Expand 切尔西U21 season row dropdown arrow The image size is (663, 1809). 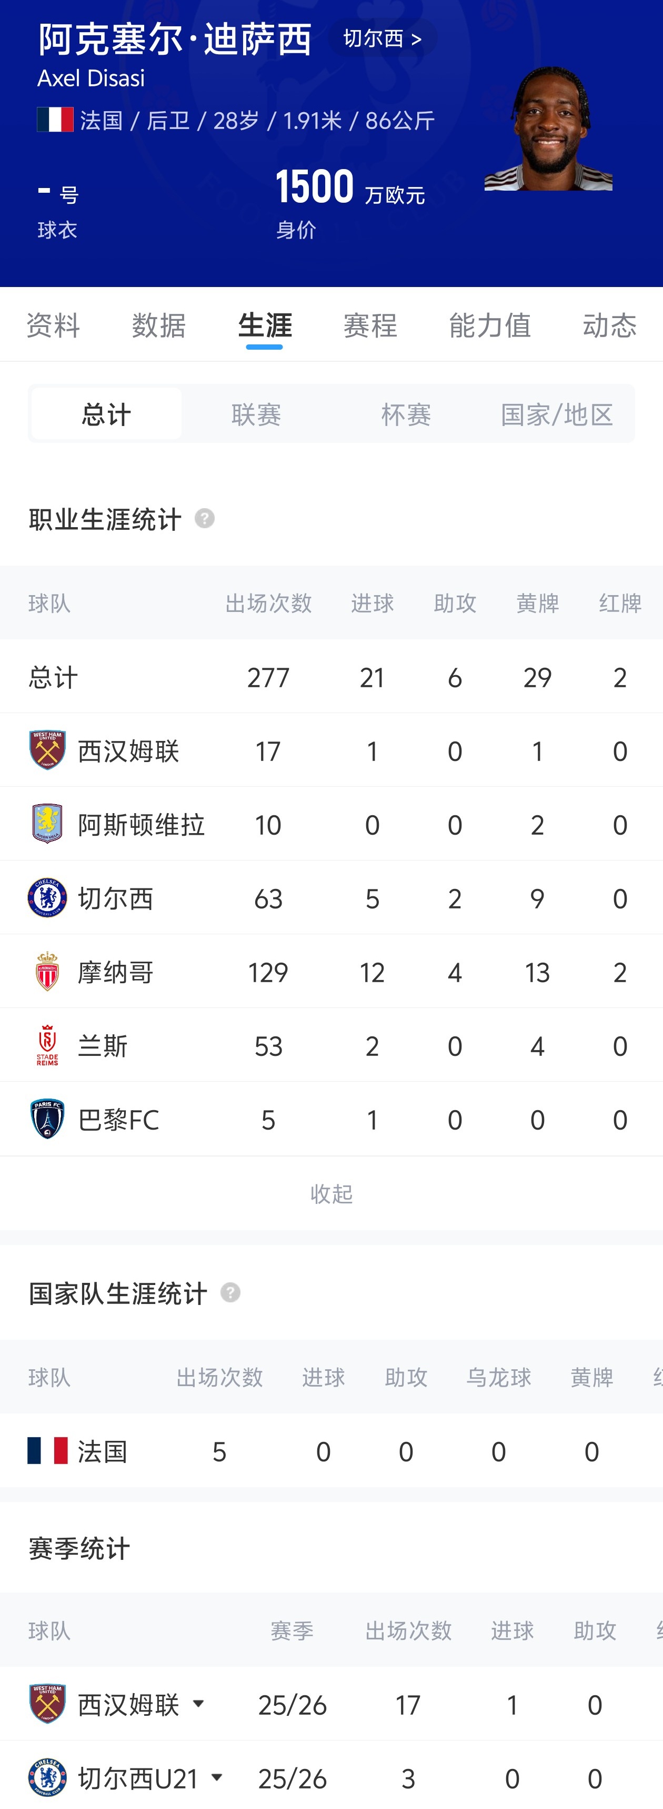point(217,1777)
